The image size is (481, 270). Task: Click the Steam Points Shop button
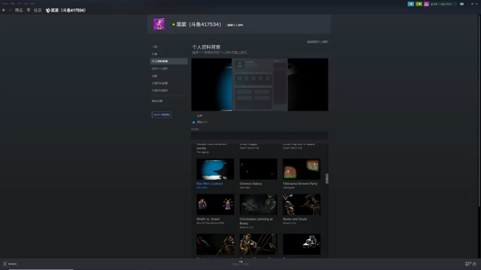click(162, 115)
